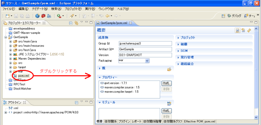Image resolution: width=261 pixels, height=125 pixels.
Task: Open the アウトライン view menu triangle
Action: pos(82,102)
